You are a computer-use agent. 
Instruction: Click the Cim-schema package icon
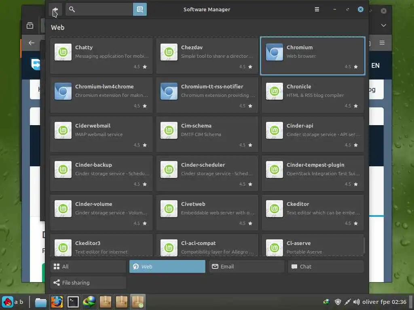(x=169, y=130)
